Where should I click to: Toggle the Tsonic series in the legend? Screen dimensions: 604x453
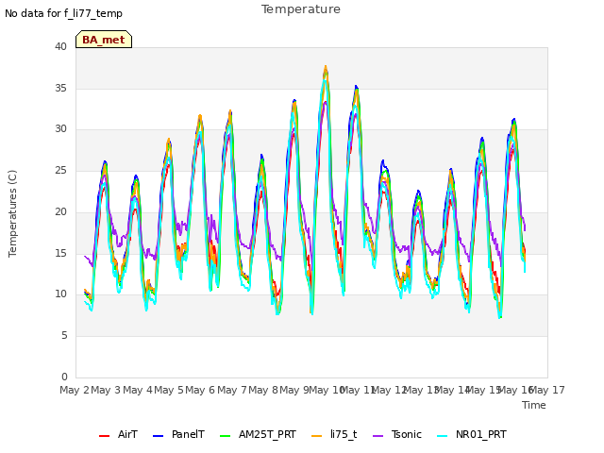click(x=397, y=434)
